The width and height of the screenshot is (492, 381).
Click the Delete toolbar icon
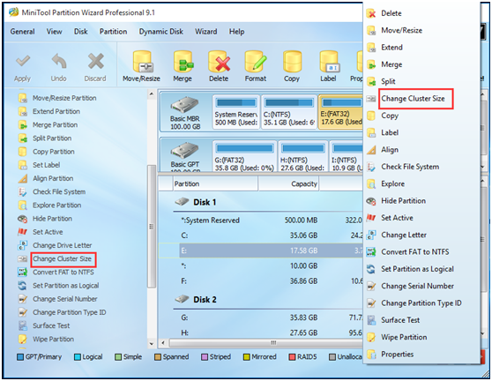coord(219,62)
